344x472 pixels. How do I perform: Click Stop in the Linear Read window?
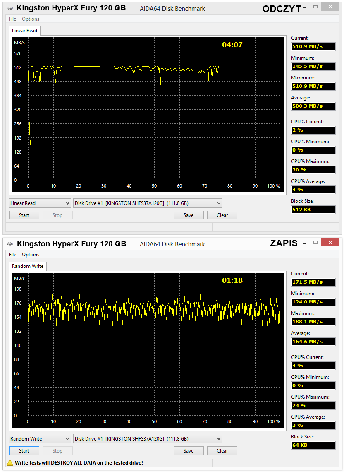click(x=57, y=215)
